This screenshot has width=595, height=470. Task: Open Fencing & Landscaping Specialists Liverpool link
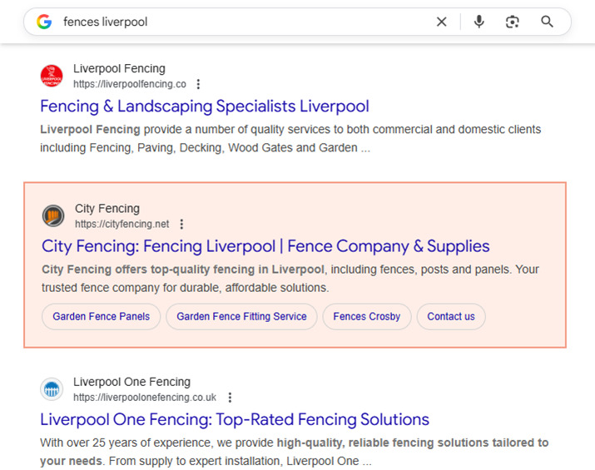pyautogui.click(x=205, y=106)
